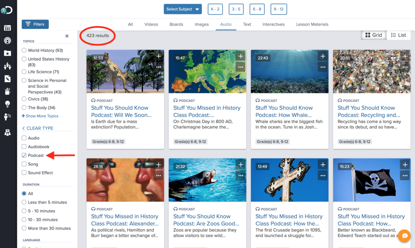
Task: Select the Life Science topic radio button
Action: pyautogui.click(x=24, y=72)
